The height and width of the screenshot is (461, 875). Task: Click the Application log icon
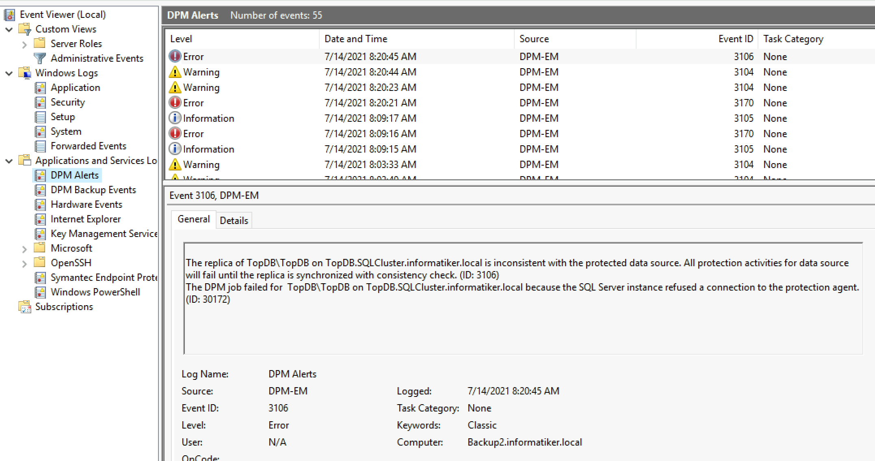pyautogui.click(x=40, y=88)
